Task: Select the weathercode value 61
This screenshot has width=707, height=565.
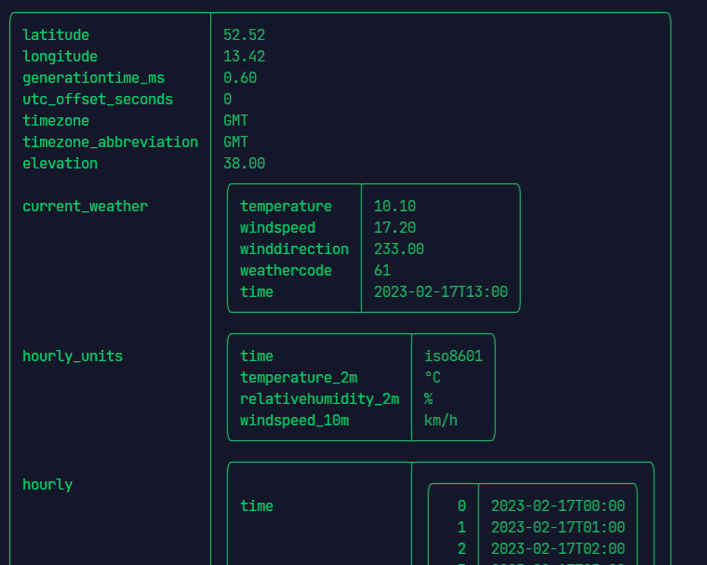Action: (x=382, y=271)
